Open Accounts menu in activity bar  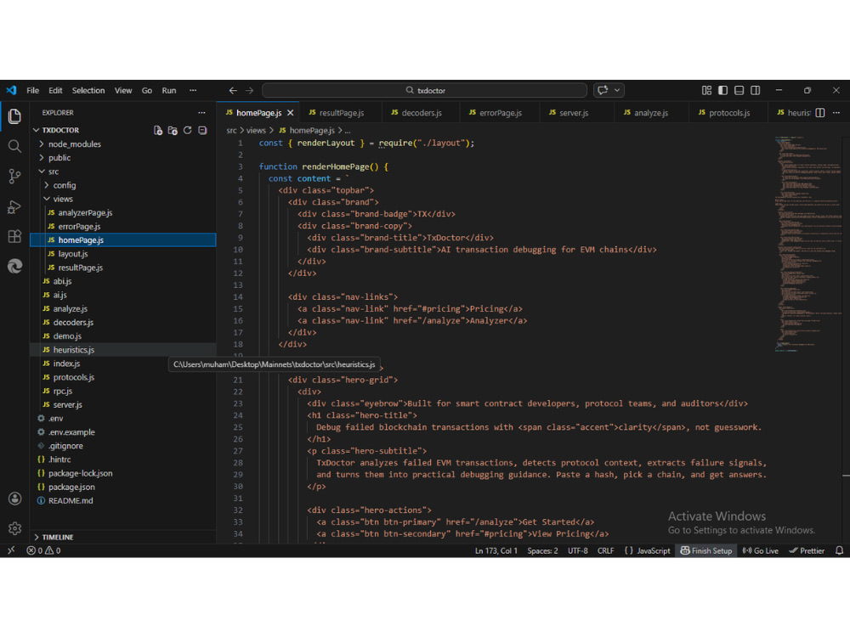coord(14,499)
